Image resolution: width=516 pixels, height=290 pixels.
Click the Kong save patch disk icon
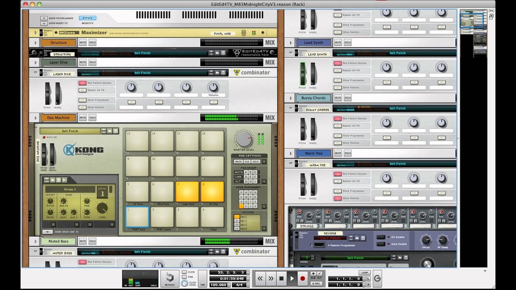pos(116,131)
